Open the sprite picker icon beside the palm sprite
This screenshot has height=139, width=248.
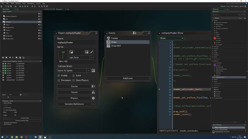point(71,52)
